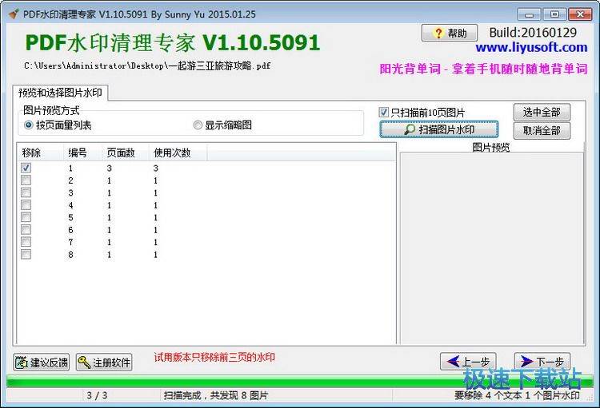
Task: Select 按页面量列表 radio option
Action: coord(29,125)
